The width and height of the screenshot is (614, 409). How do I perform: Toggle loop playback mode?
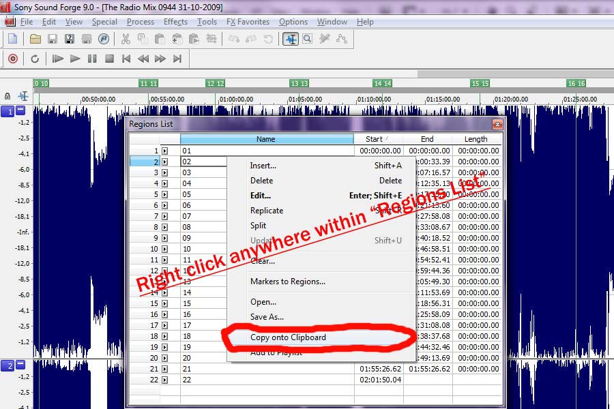pyautogui.click(x=35, y=59)
